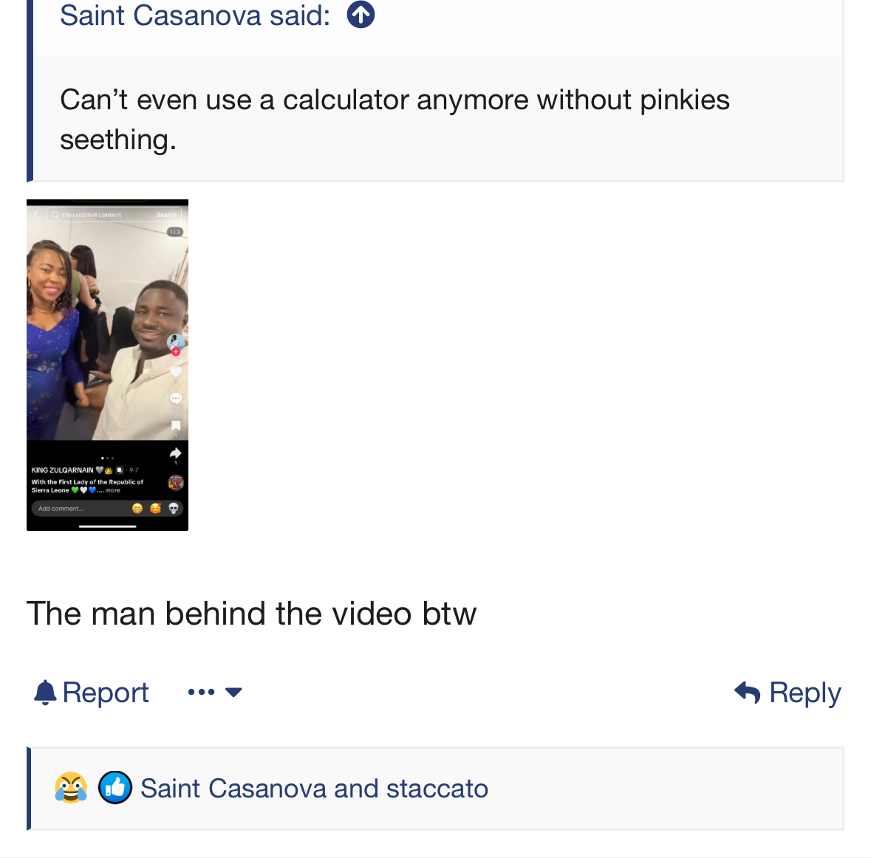871x858 pixels.
Task: Click the blue thumbs-up reaction icon
Action: 115,788
